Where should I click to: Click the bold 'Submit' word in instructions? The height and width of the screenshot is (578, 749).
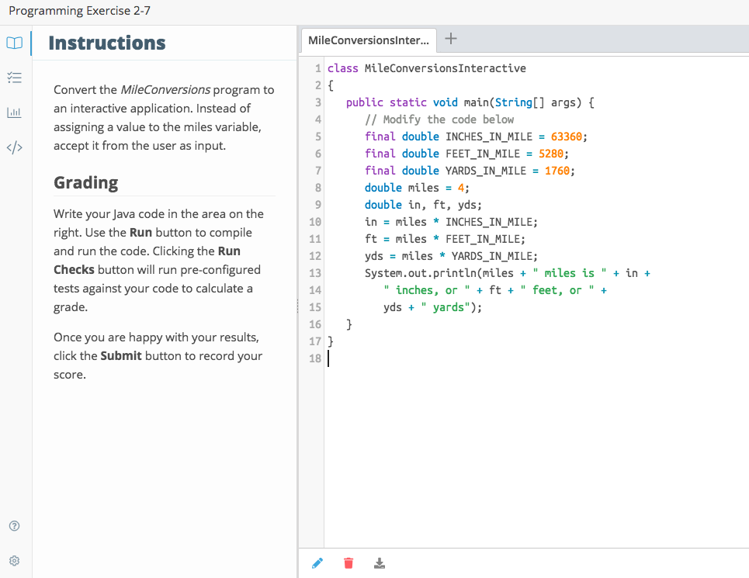coord(121,356)
